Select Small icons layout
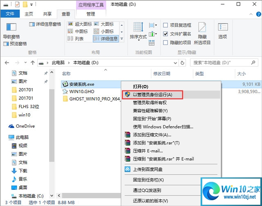Screen dimensions: 262x206 pos(104,31)
